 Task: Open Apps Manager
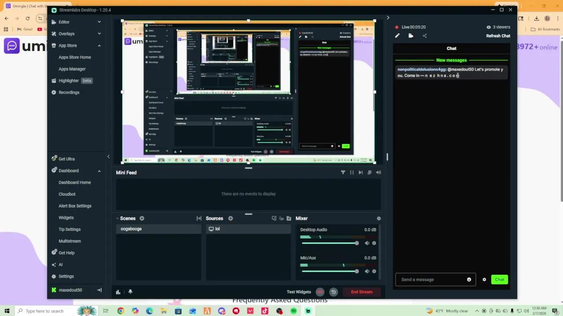coord(72,69)
